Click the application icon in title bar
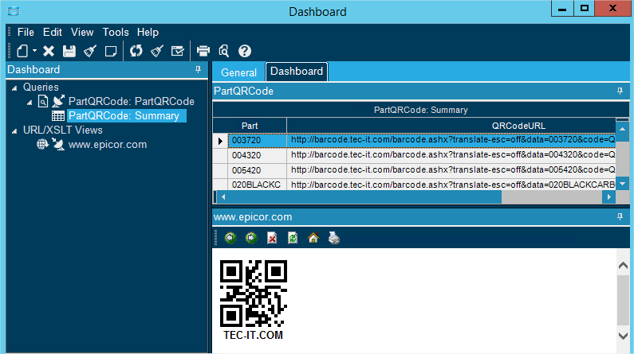This screenshot has height=354, width=634. [x=14, y=11]
